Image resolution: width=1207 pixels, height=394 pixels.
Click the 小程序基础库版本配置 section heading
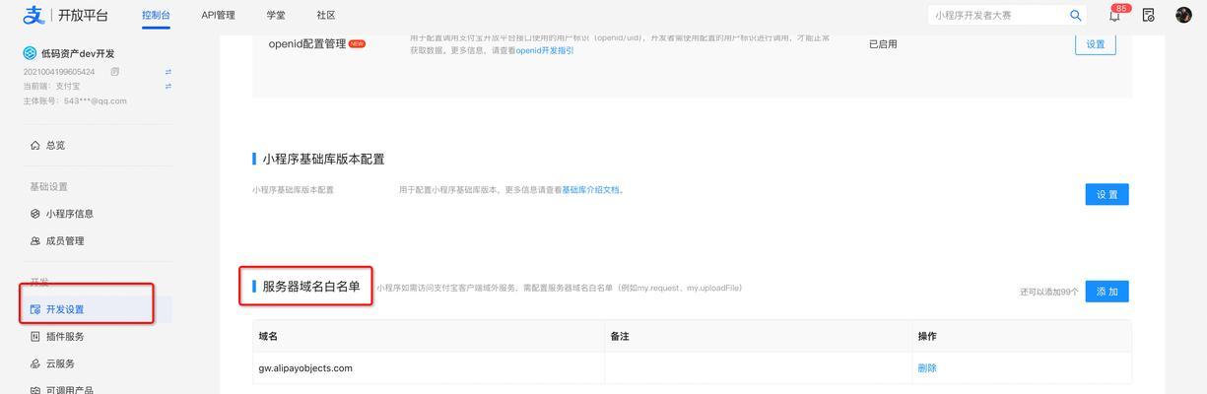(x=323, y=159)
